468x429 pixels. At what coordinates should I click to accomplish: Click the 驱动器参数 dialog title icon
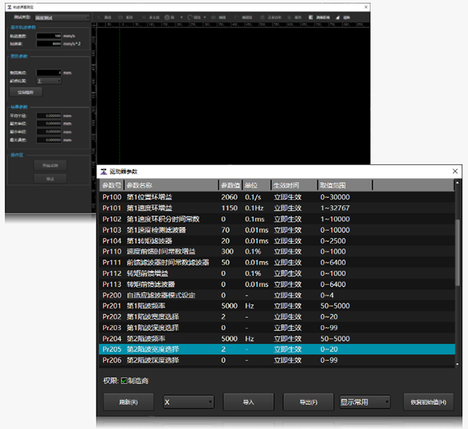(x=103, y=172)
